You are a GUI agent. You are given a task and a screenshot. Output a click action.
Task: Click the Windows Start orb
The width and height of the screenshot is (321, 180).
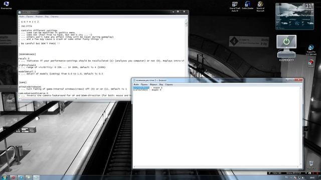pos(5,177)
